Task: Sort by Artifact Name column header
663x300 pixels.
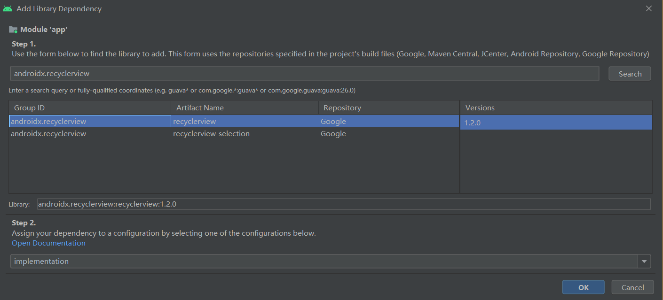Action: point(245,108)
